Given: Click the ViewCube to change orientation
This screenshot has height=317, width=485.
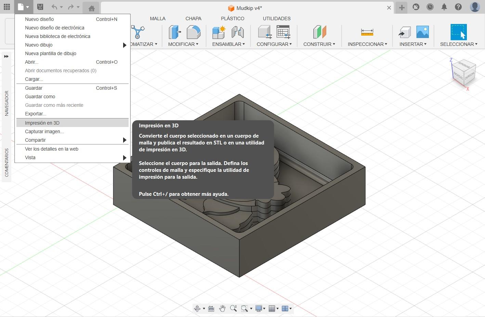Looking at the screenshot, I should [463, 73].
